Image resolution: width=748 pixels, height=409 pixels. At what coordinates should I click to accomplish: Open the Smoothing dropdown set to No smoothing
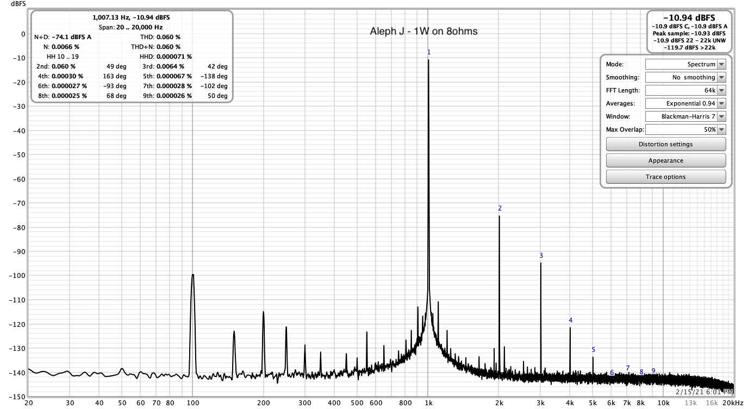685,77
